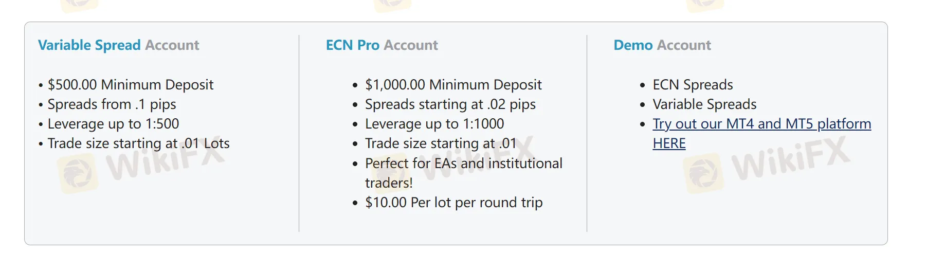Click the ECN Spreads bullet item
The height and width of the screenshot is (273, 926).
pos(693,85)
